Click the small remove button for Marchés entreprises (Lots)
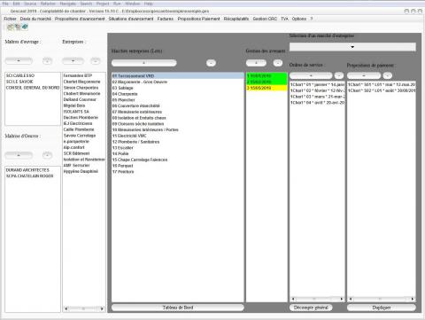Viewport: 425px width, 320px height. click(x=211, y=63)
